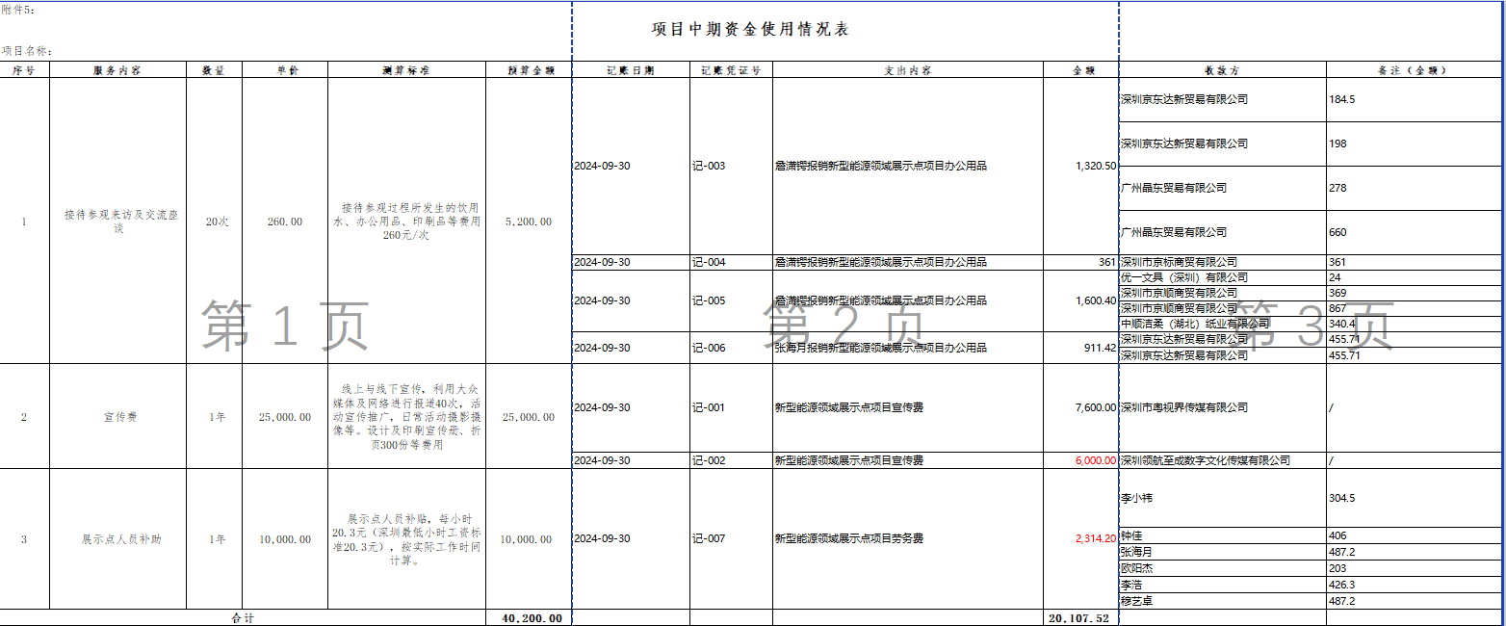Select the remark cell '304.5'
Image resolution: width=1506 pixels, height=626 pixels.
[x=1413, y=499]
